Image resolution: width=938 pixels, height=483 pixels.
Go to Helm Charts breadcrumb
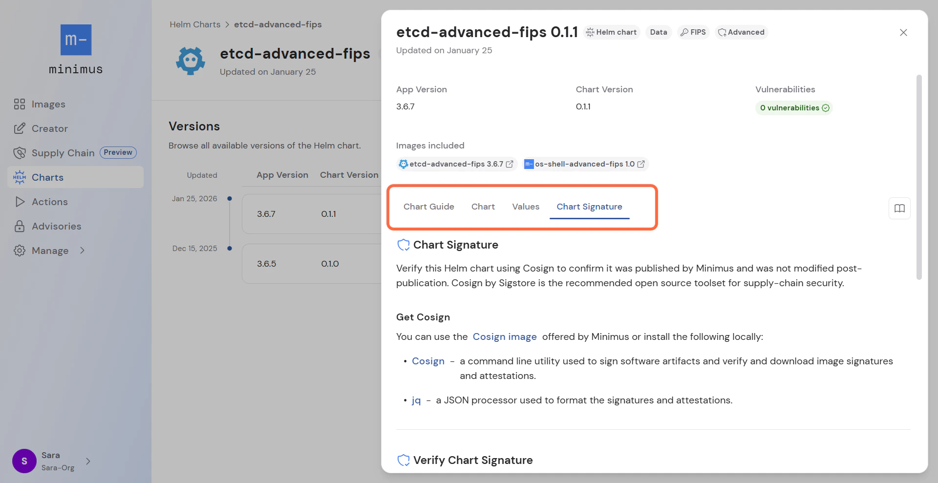195,24
